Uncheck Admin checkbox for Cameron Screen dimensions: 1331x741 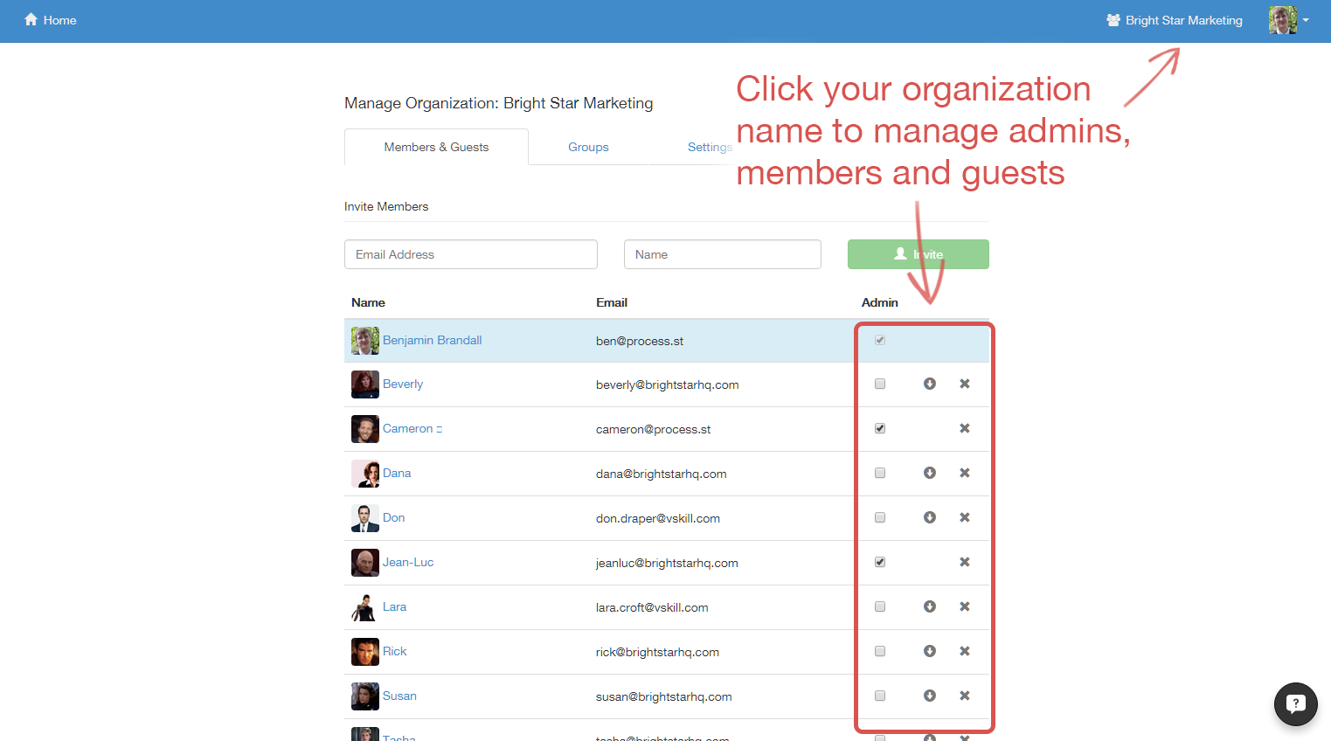pyautogui.click(x=880, y=428)
